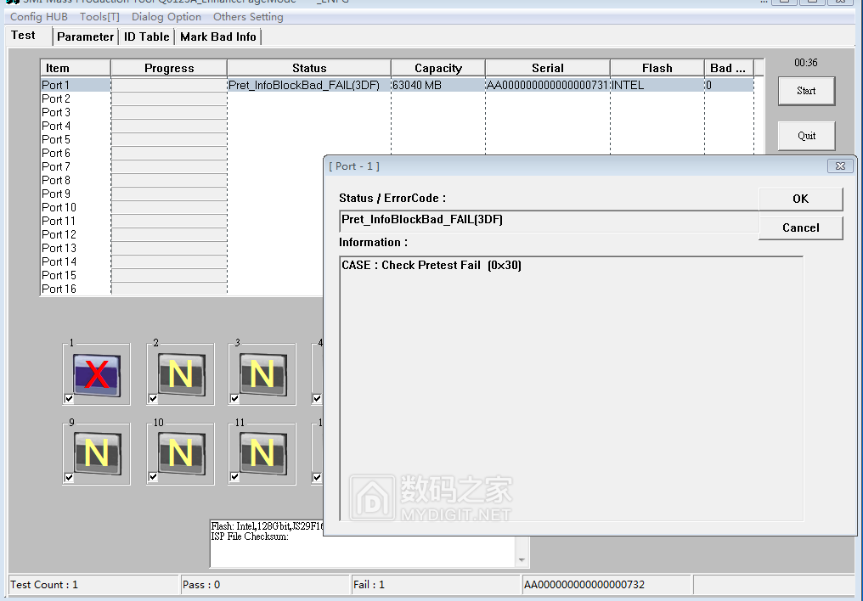Click the port 2 N status icon

point(181,375)
